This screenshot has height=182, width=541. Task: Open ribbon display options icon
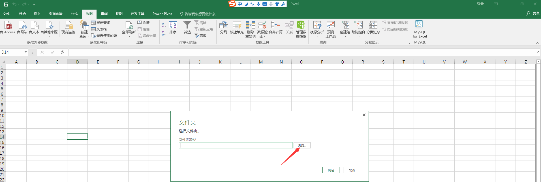pos(496,4)
